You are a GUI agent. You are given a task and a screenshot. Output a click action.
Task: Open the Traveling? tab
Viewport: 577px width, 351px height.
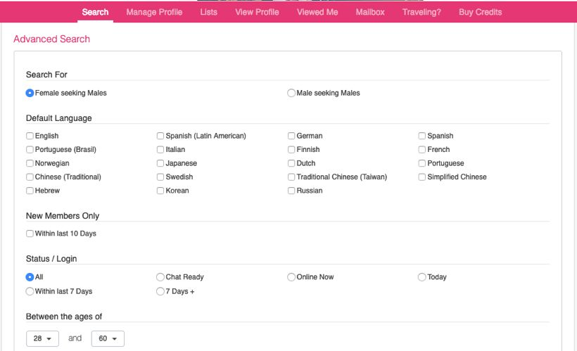point(421,12)
